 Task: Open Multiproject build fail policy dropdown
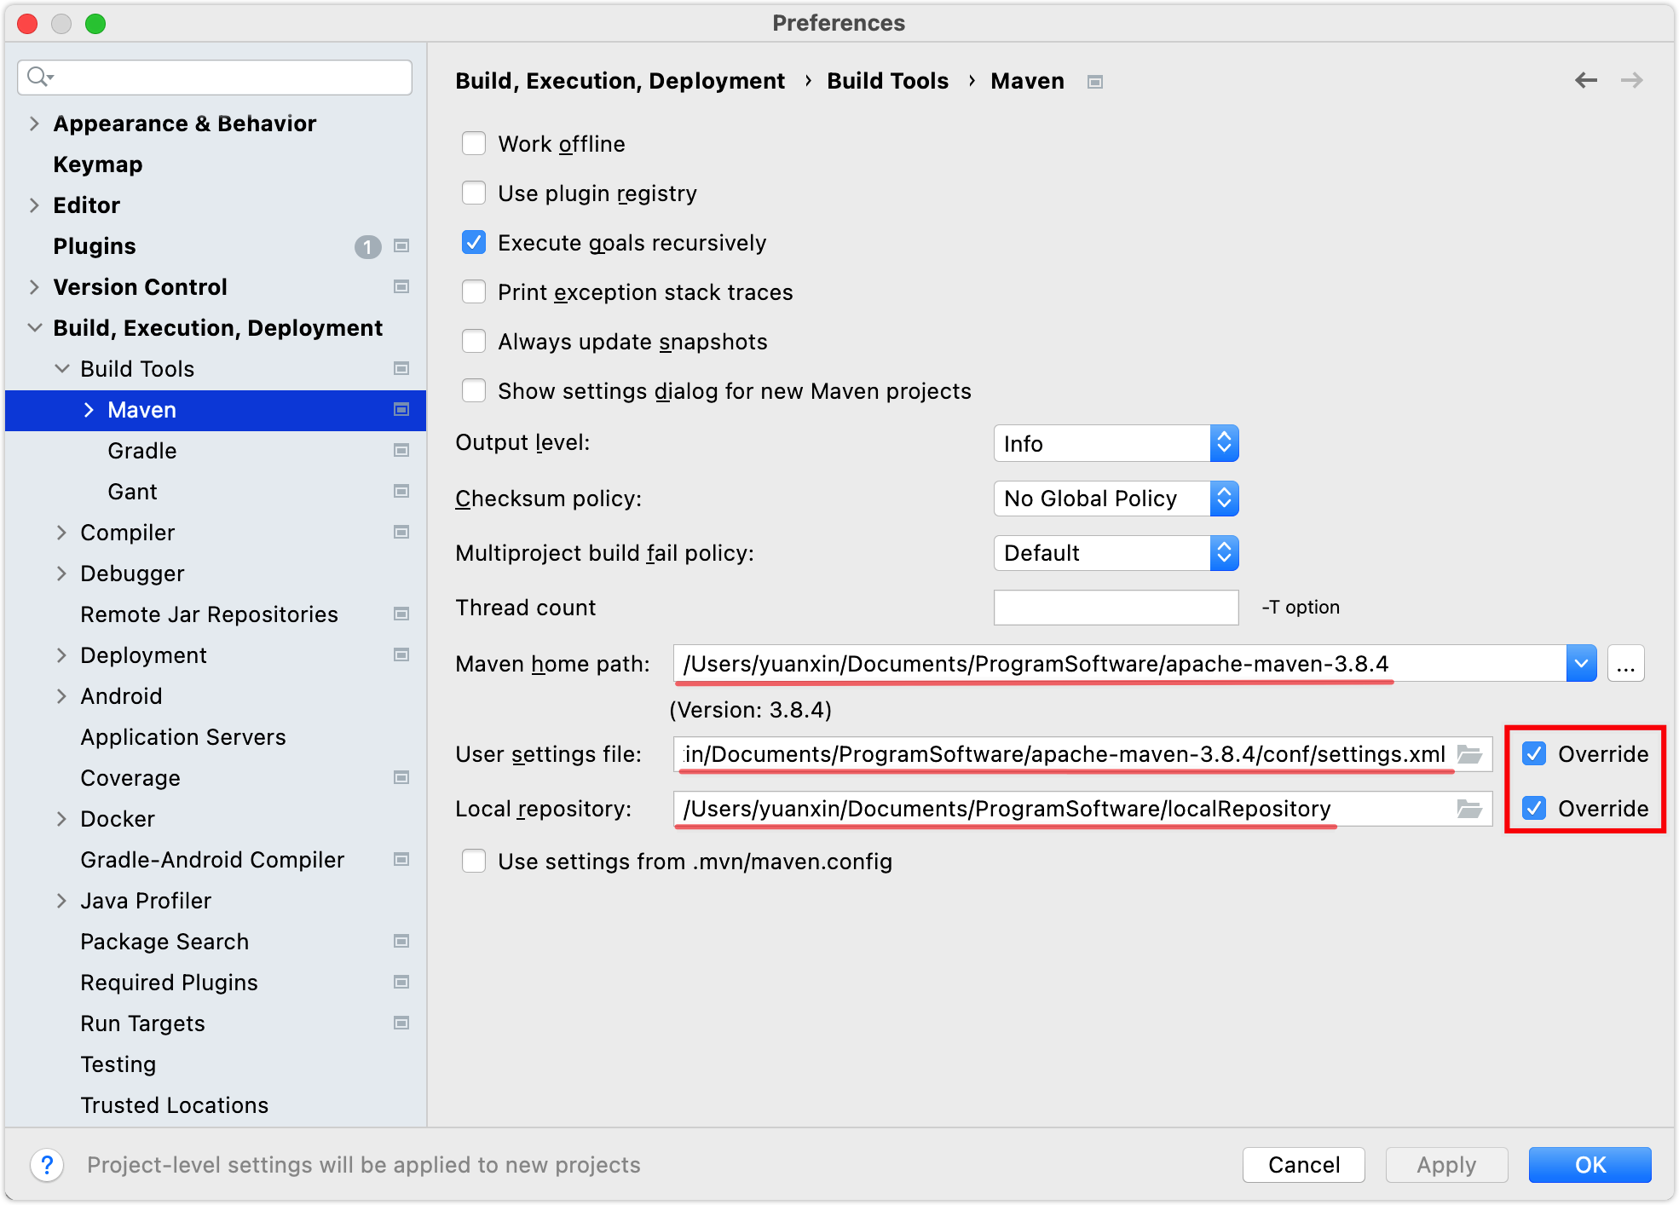[1116, 552]
